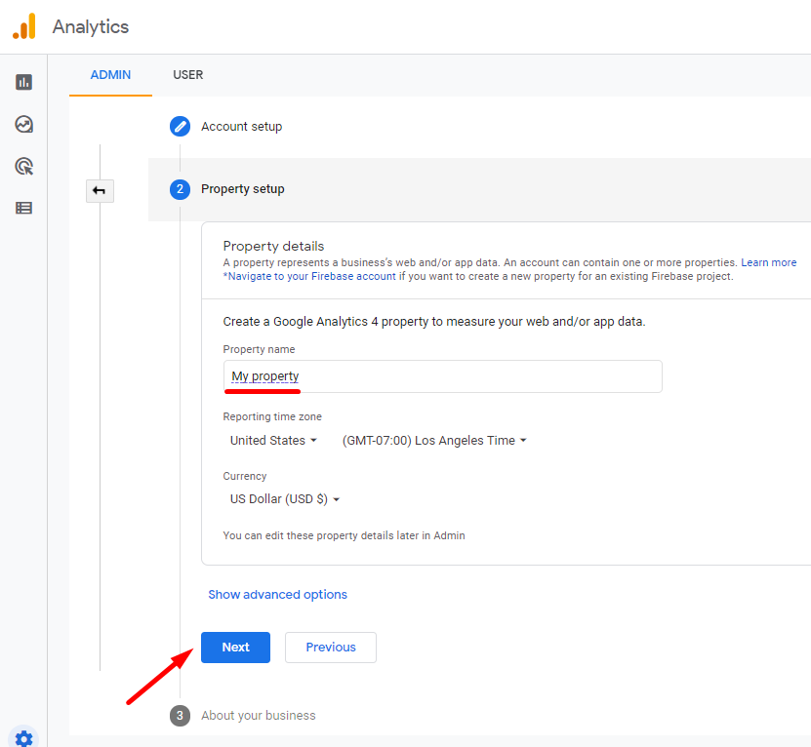Viewport: 811px width, 747px height.
Task: Click the Next button
Action: click(x=235, y=648)
